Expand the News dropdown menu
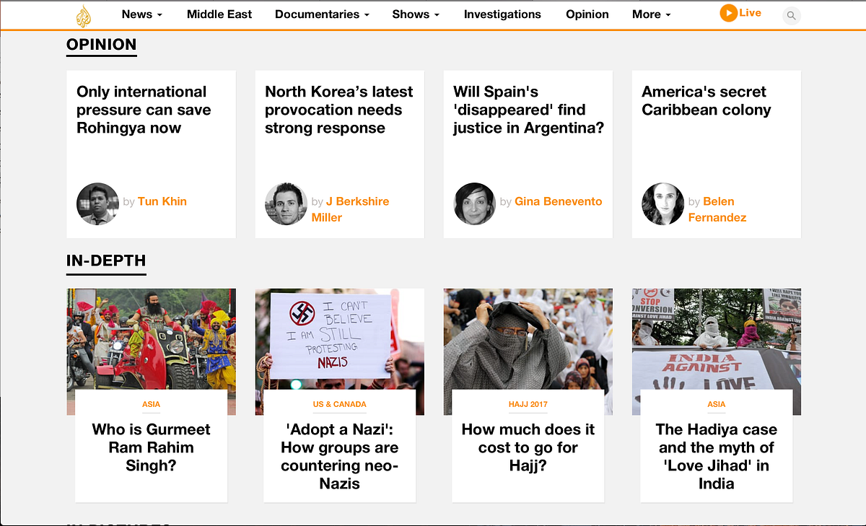Viewport: 866px width, 526px height. 141,14
